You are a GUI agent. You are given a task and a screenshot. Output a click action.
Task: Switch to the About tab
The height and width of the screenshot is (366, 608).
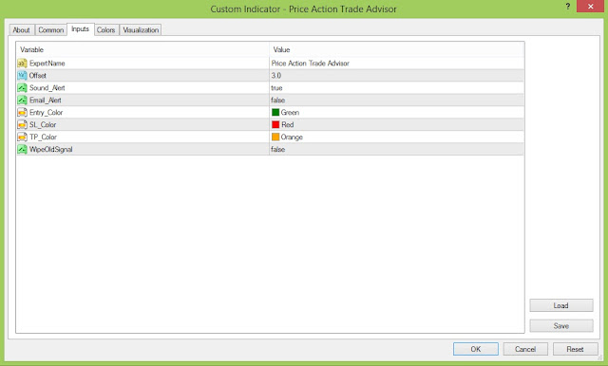pyautogui.click(x=21, y=29)
